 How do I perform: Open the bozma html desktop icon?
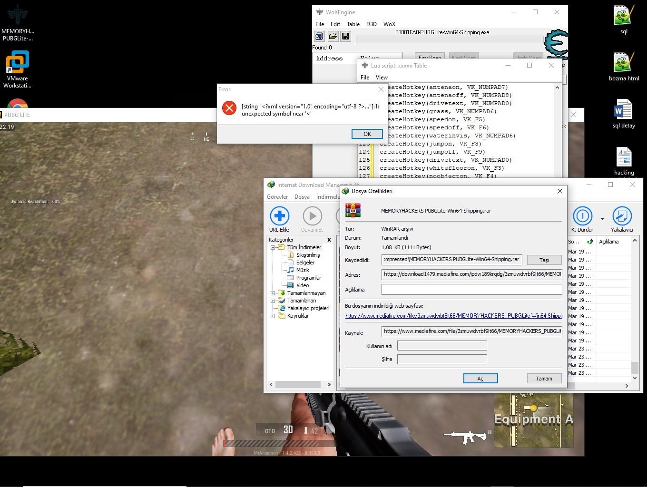624,67
